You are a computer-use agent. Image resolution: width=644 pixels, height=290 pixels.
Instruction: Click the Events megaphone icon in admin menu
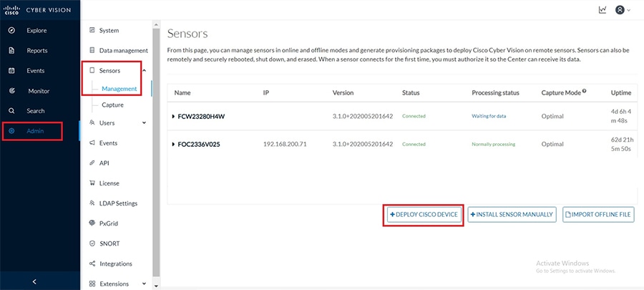[92, 143]
